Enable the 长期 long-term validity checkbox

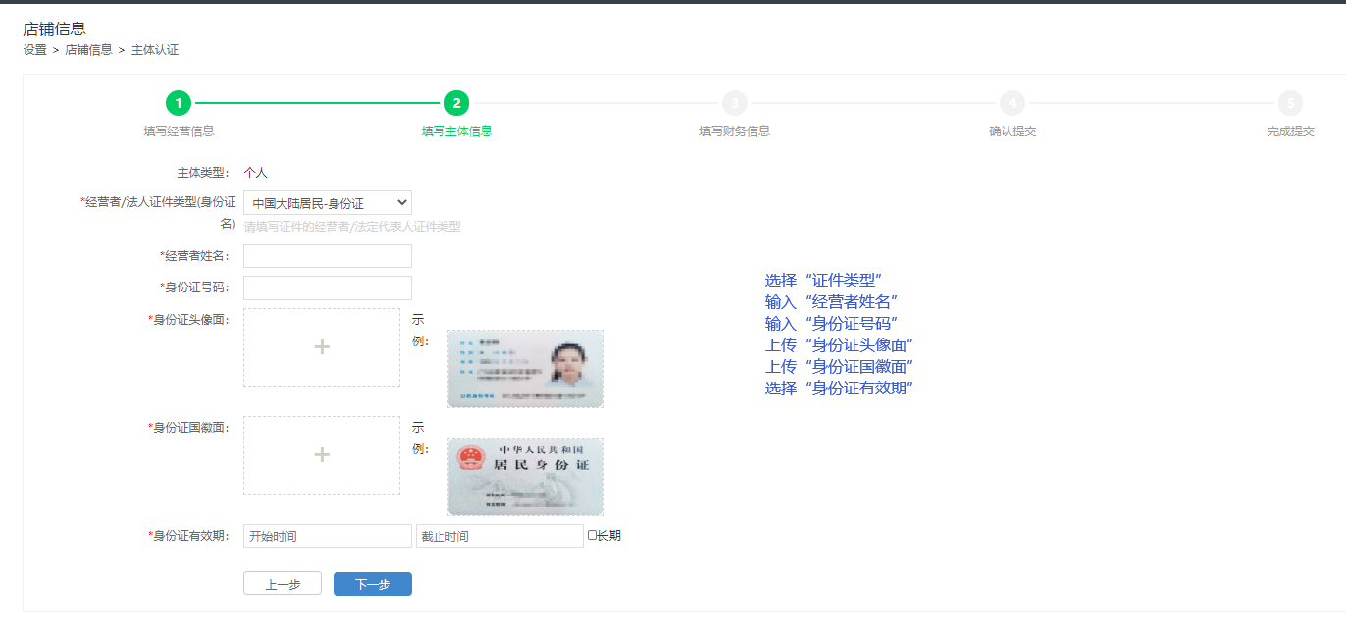593,536
